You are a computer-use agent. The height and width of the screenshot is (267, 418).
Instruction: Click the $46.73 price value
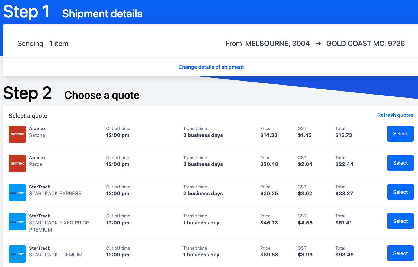point(269,223)
